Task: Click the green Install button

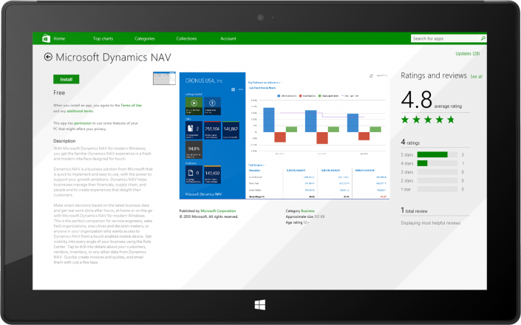Action: [x=66, y=79]
